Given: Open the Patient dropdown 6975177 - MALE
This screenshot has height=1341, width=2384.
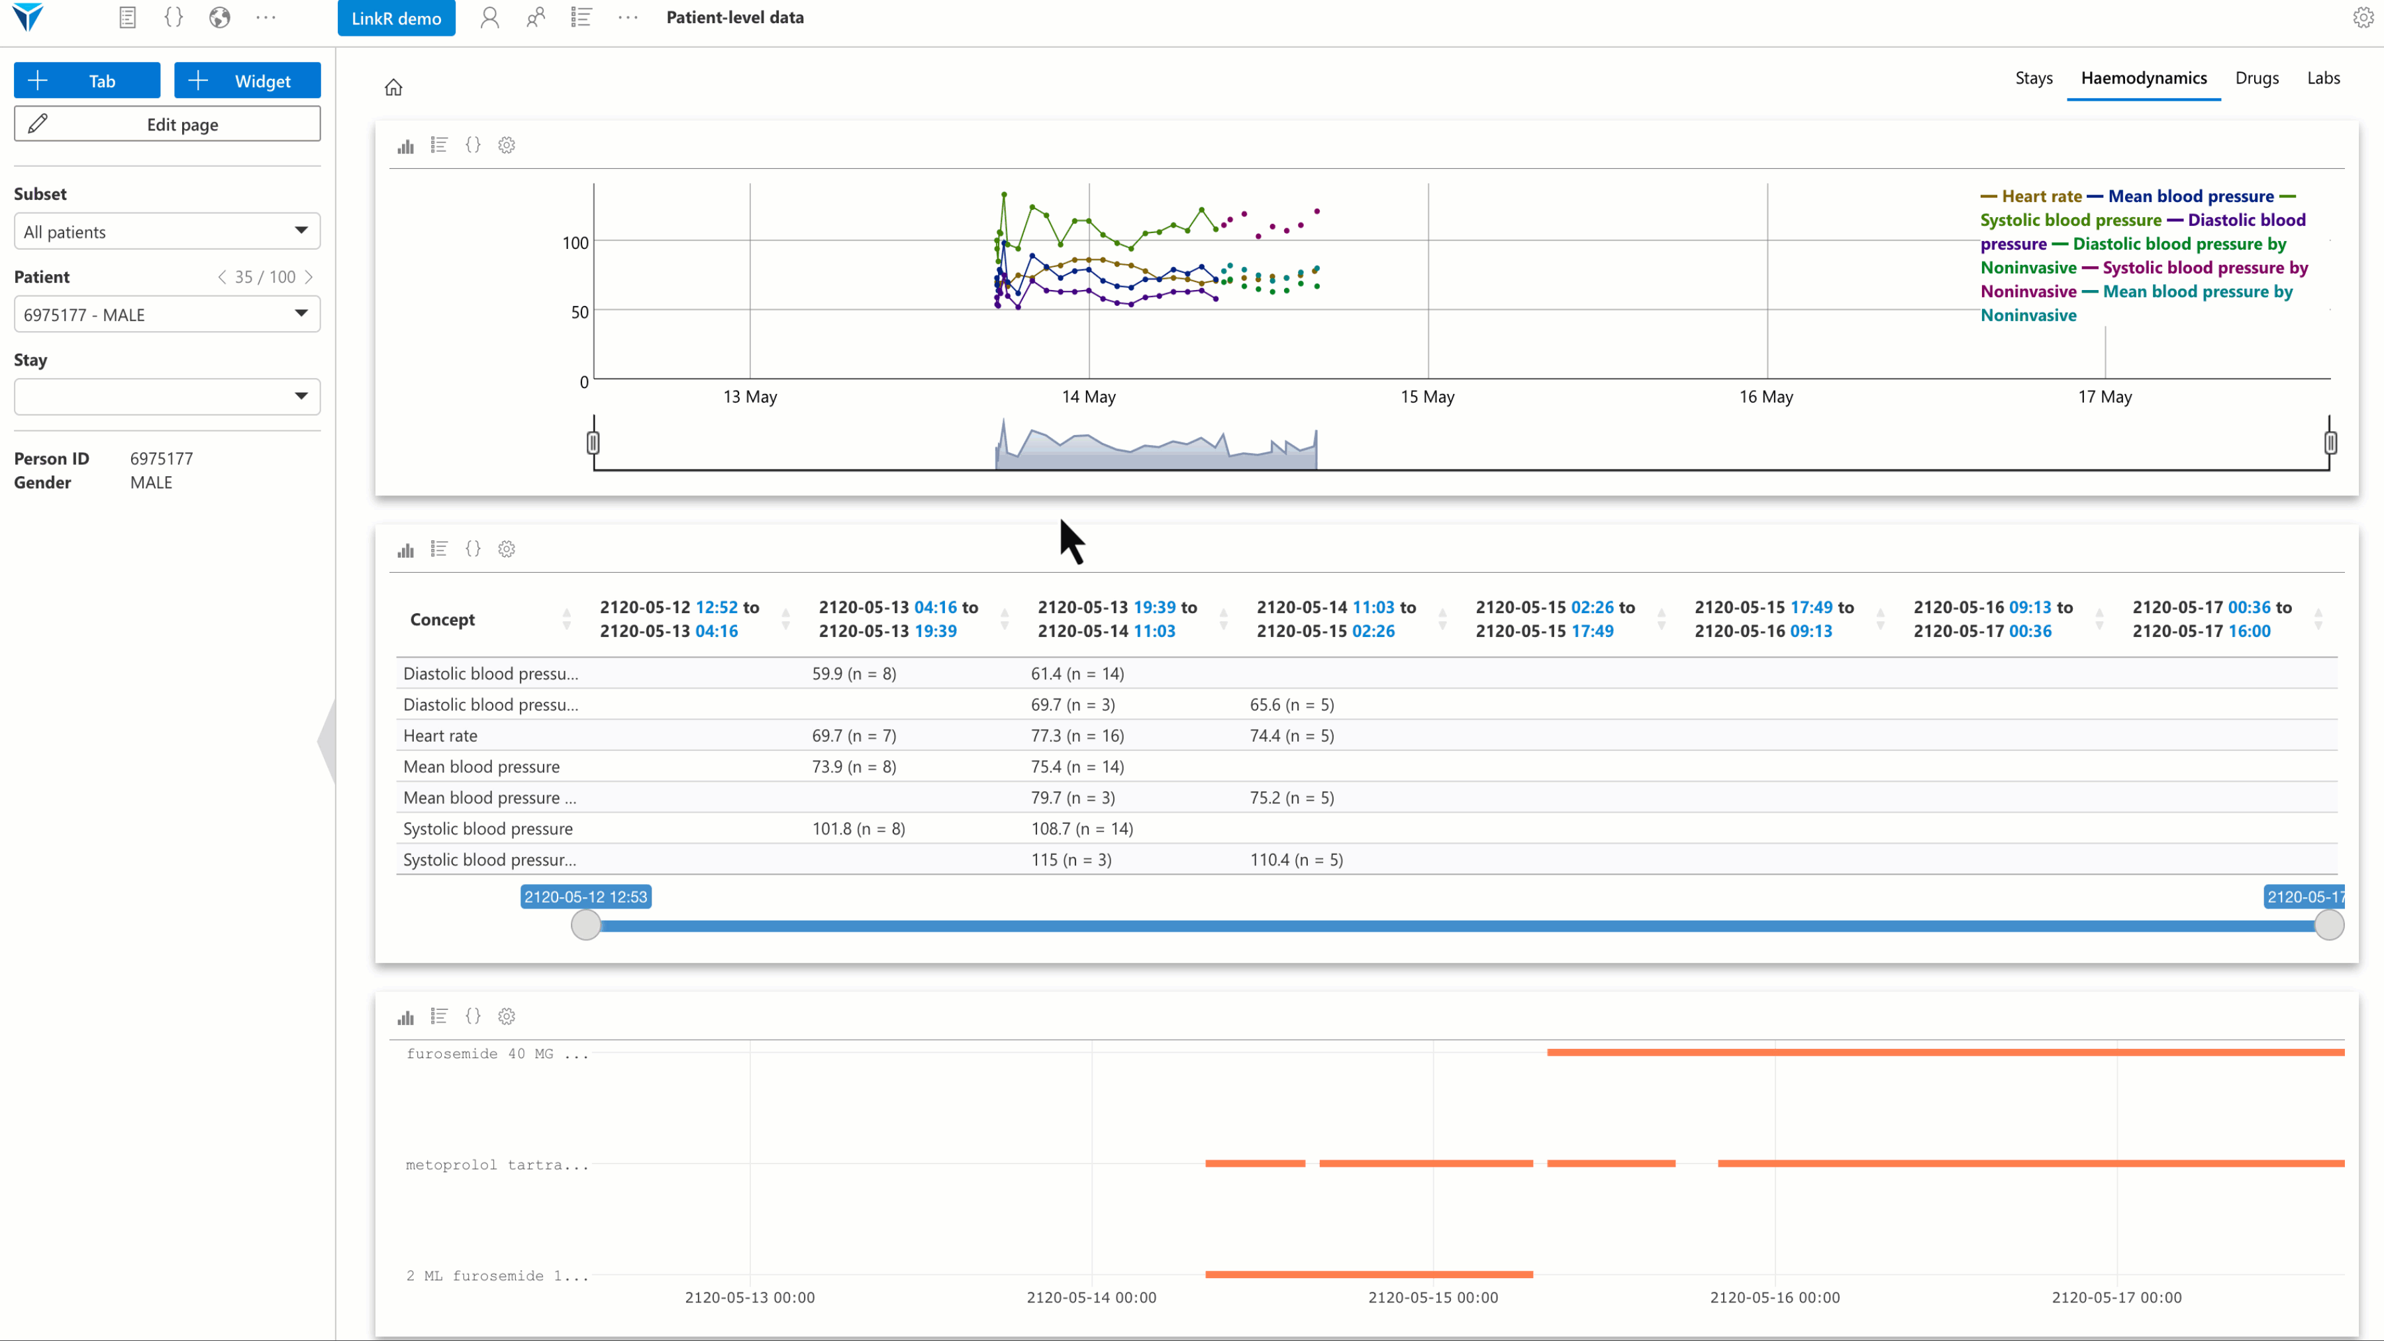Looking at the screenshot, I should pos(167,315).
